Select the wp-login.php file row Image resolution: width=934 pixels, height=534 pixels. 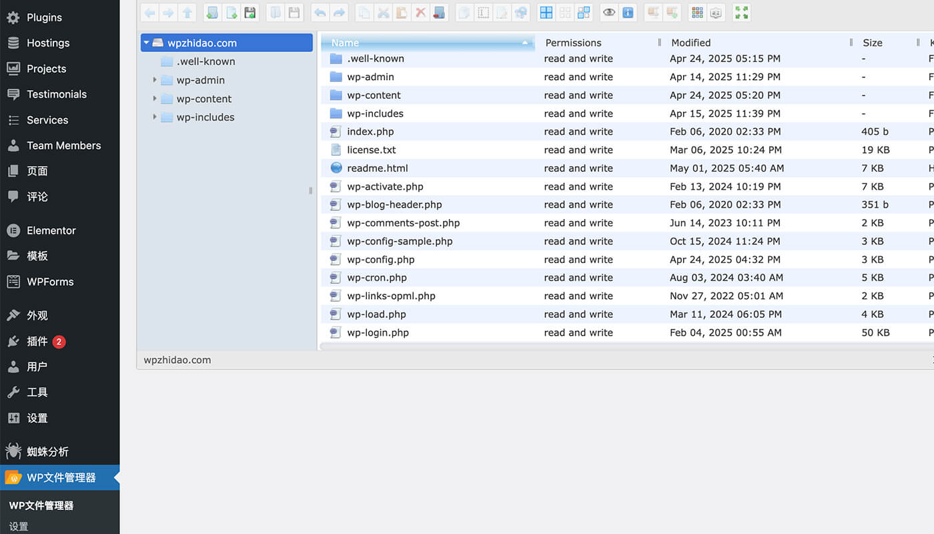click(627, 332)
